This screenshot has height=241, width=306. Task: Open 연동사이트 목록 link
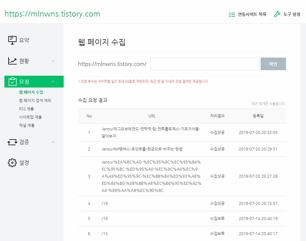[252, 14]
